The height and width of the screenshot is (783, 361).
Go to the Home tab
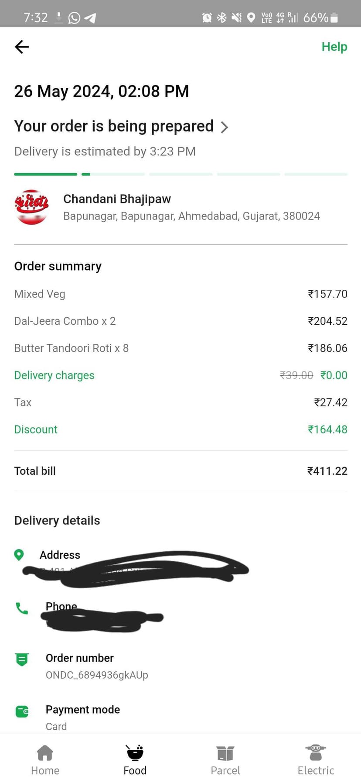tap(45, 760)
